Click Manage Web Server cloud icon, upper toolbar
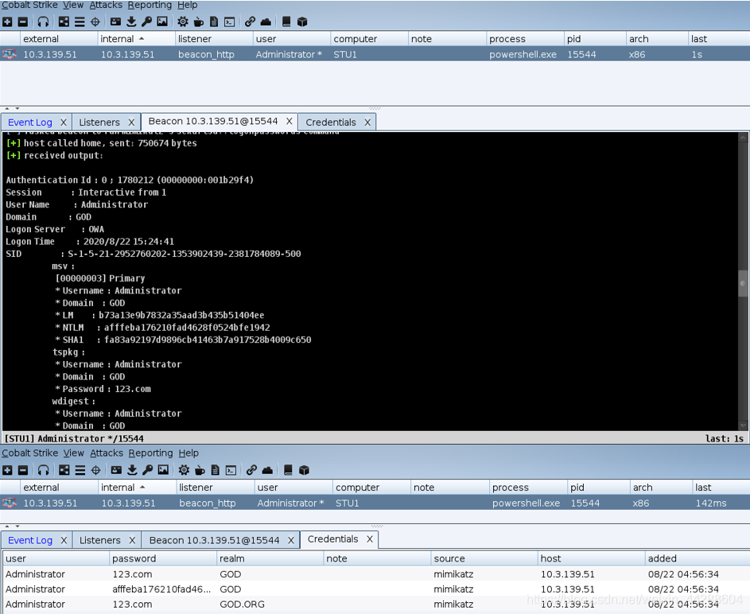Image resolution: width=750 pixels, height=614 pixels. click(266, 22)
